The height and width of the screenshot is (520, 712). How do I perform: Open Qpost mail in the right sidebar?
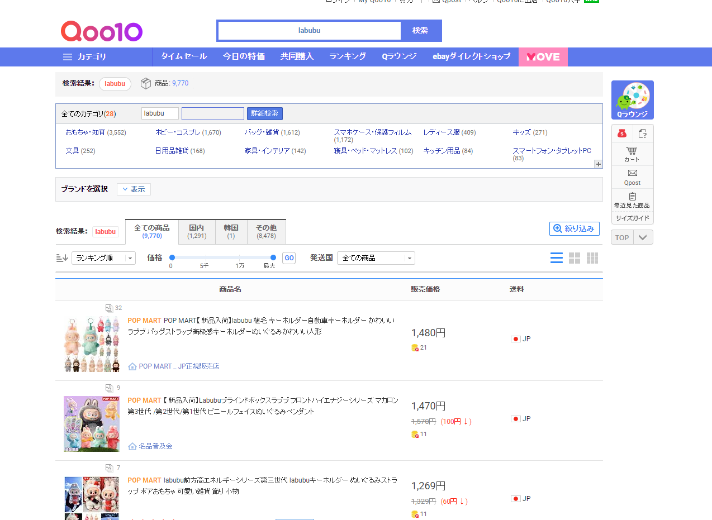tap(632, 178)
